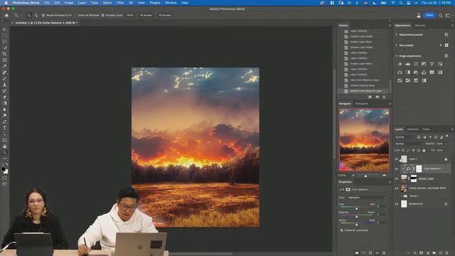Image resolution: width=455 pixels, height=256 pixels.
Task: Delete current state in History panel
Action: [x=384, y=97]
